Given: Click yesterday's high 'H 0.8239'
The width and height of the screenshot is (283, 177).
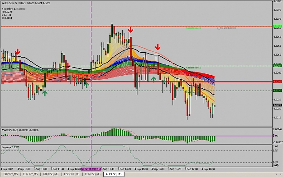Looking at the screenshot, I should 7,12.
